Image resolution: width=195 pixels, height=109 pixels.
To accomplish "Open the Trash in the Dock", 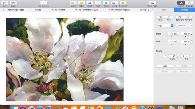I will click(180, 107).
